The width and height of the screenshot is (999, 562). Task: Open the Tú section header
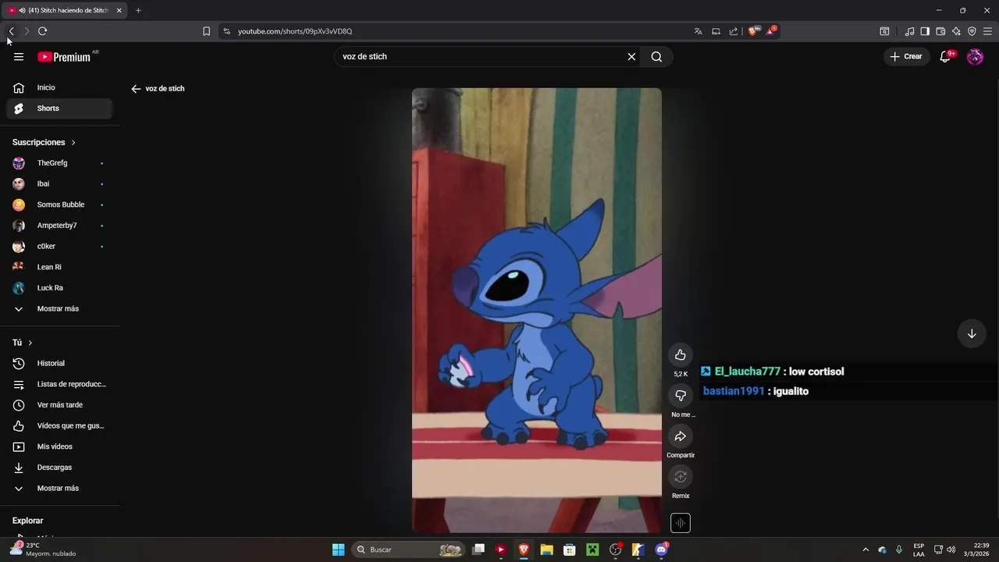tap(23, 343)
